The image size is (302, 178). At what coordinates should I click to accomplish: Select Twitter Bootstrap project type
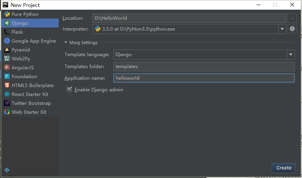click(30, 103)
